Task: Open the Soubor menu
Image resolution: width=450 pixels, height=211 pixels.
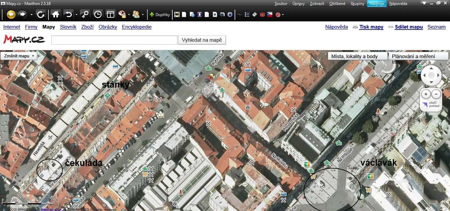Action: pos(281,4)
